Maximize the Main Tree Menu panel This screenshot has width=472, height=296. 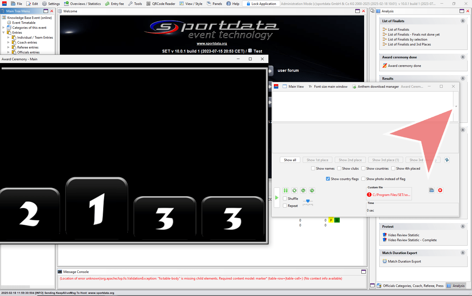coord(46,11)
